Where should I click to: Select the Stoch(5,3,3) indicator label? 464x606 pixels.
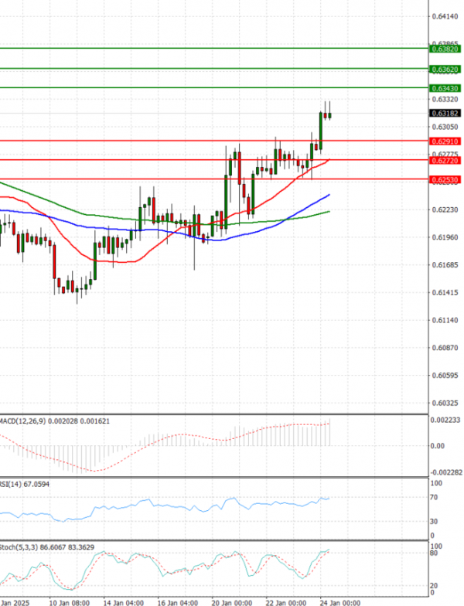coord(46,547)
